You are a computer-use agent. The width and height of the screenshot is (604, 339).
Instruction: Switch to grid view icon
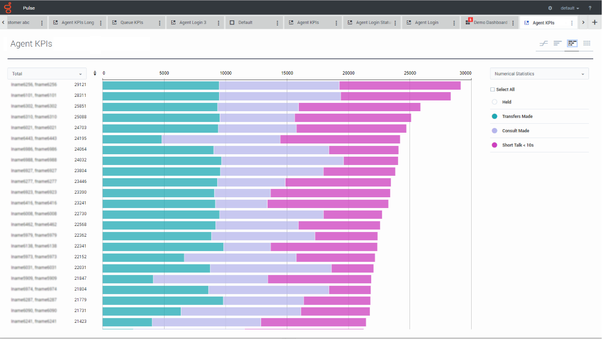point(587,44)
